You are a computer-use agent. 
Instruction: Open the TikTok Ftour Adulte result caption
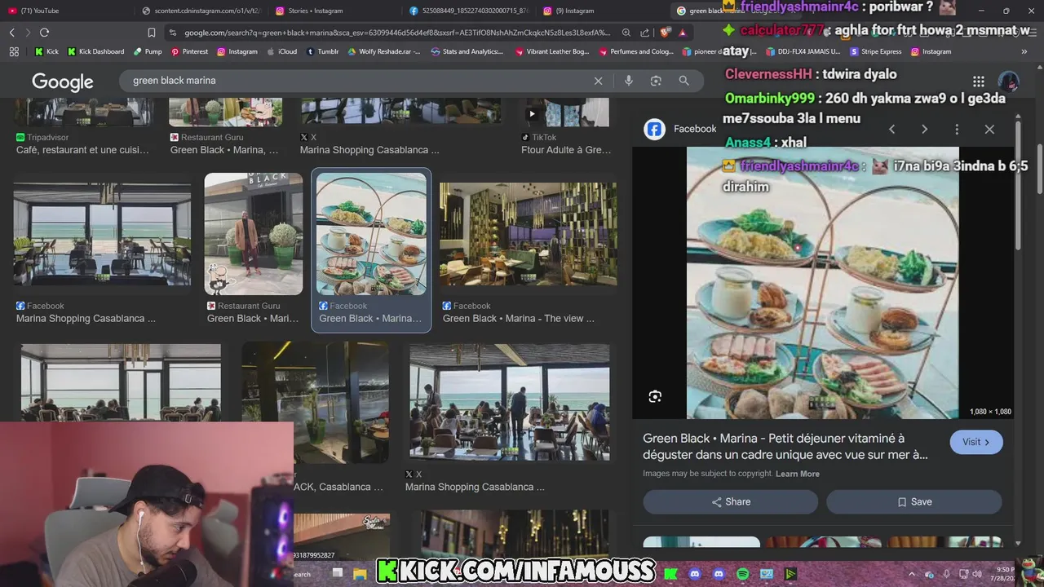tap(566, 150)
